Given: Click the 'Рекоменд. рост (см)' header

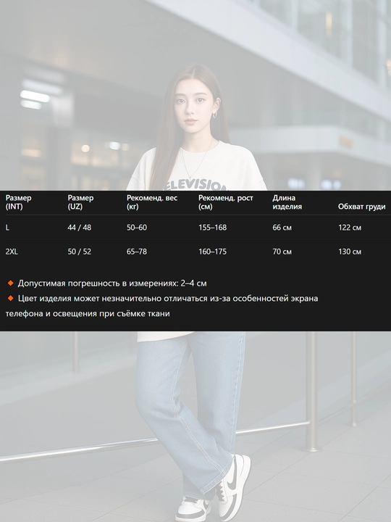Looking at the screenshot, I should pyautogui.click(x=226, y=202).
